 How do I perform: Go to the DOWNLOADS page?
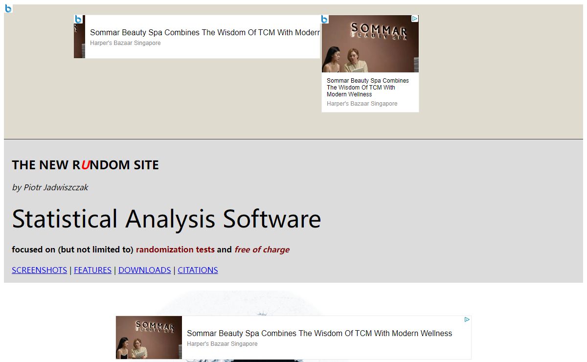(145, 270)
